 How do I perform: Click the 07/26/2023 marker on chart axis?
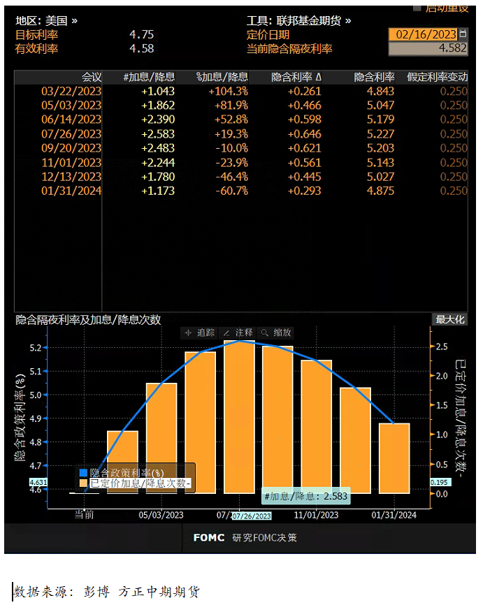click(x=252, y=516)
